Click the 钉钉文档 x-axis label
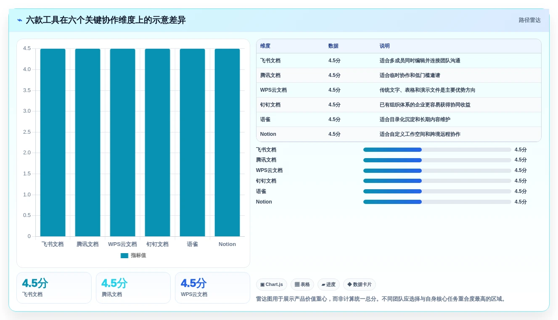558x320 pixels. pos(157,244)
